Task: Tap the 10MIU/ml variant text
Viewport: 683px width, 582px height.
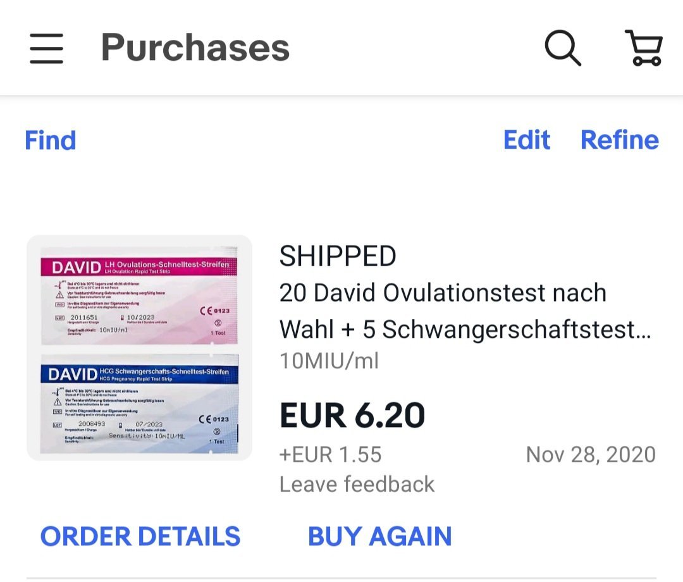Action: tap(329, 361)
